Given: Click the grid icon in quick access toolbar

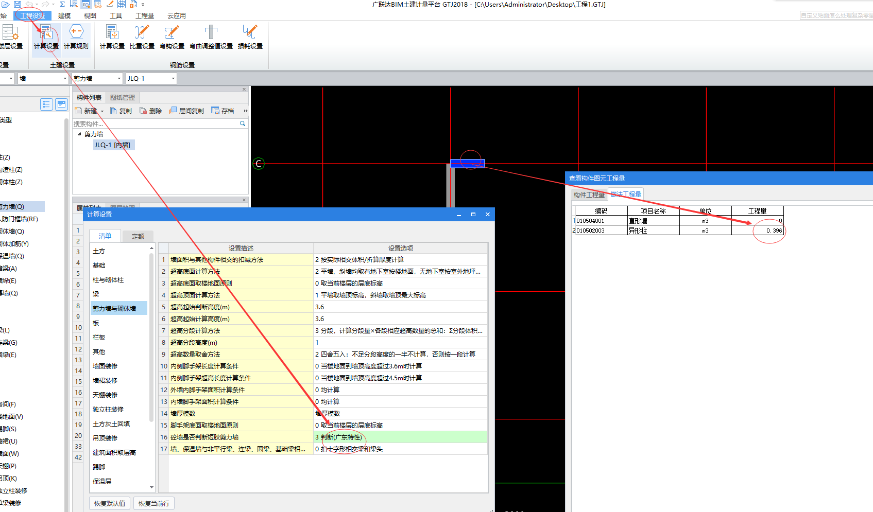Looking at the screenshot, I should click(122, 4).
